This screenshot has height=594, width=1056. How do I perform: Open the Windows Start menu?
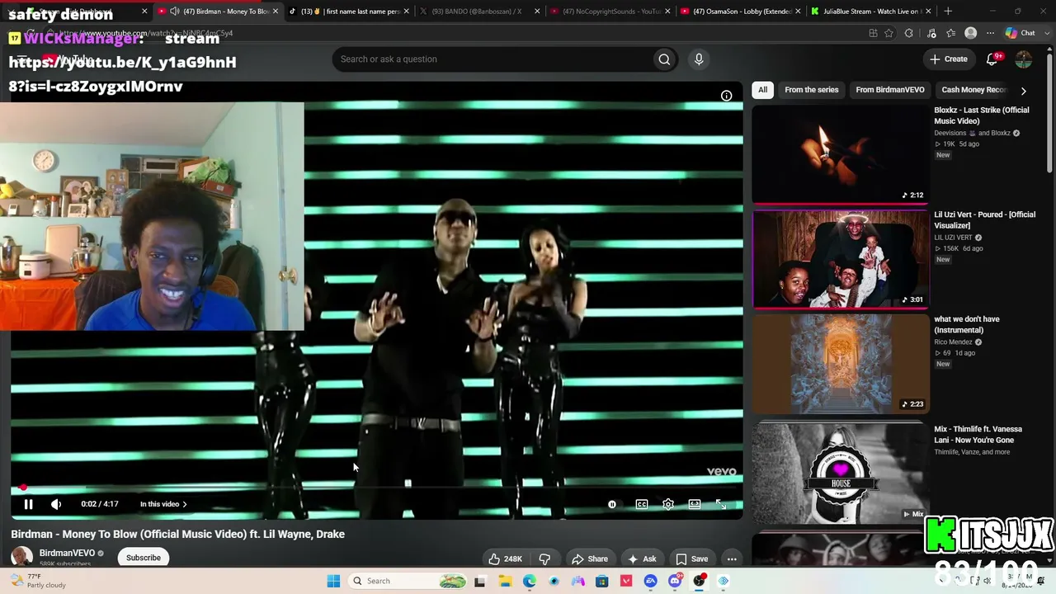pyautogui.click(x=333, y=581)
